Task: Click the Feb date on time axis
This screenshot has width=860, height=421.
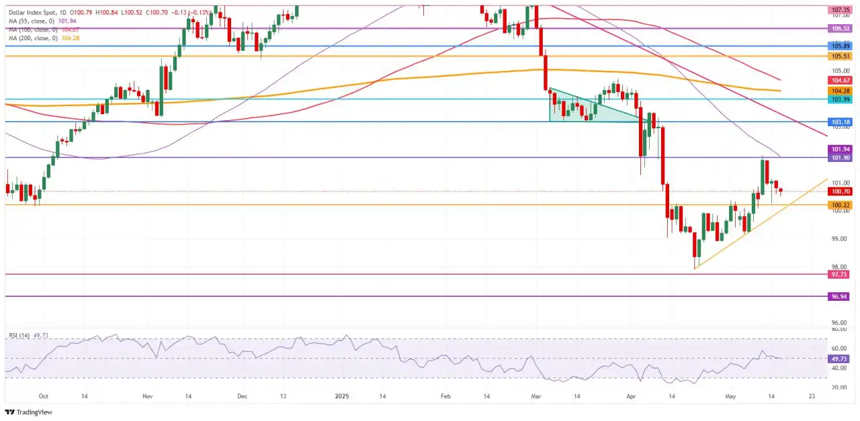Action: [x=445, y=397]
